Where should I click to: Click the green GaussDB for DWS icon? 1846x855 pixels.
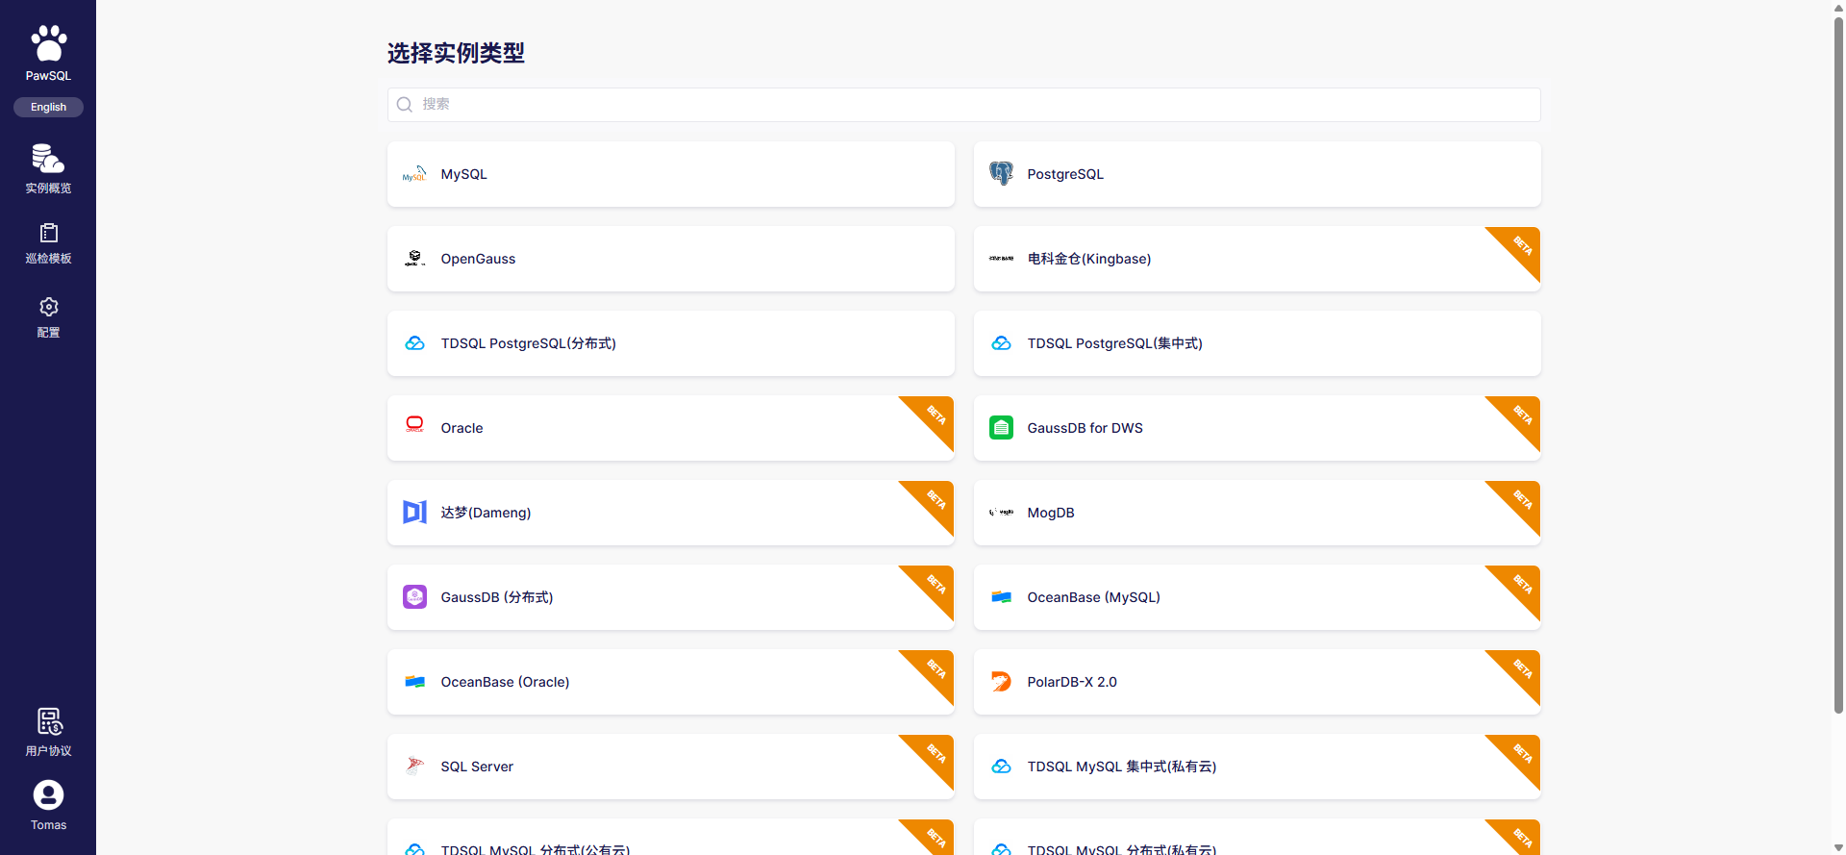pos(1001,428)
